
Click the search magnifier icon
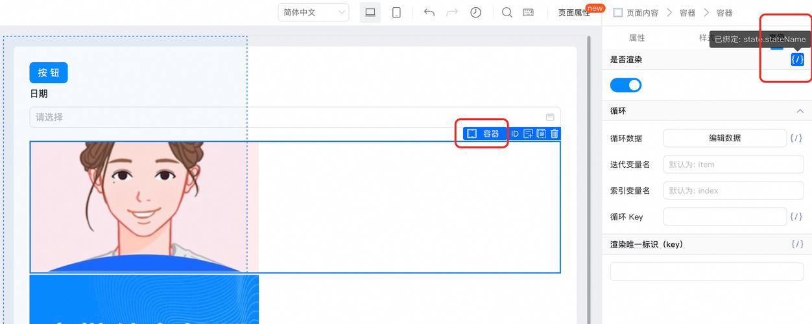[x=507, y=12]
